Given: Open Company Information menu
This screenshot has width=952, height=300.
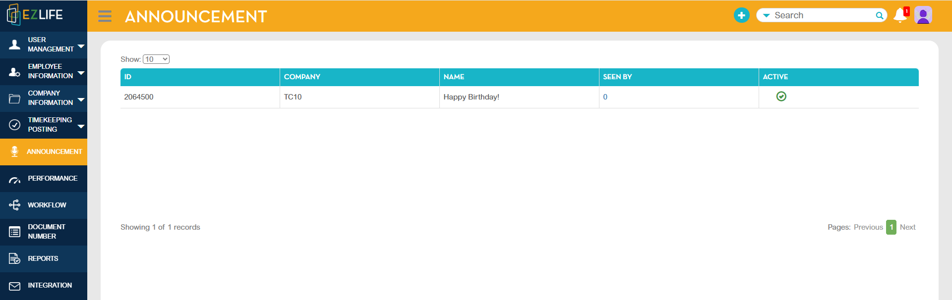Looking at the screenshot, I should (44, 98).
